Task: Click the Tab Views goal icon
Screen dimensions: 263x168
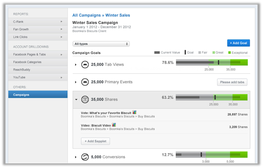Action: click(85, 64)
